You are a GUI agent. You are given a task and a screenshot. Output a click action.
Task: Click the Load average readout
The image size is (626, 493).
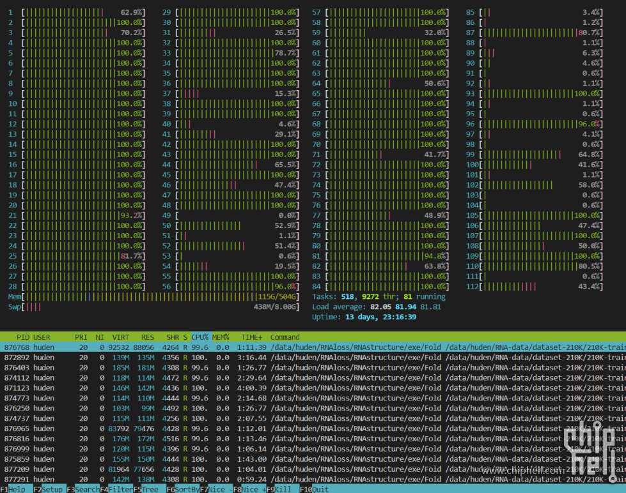(377, 307)
